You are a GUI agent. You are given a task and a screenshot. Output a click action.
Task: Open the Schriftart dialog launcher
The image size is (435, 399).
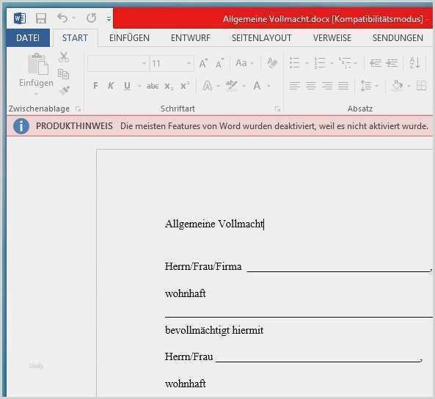tap(277, 109)
